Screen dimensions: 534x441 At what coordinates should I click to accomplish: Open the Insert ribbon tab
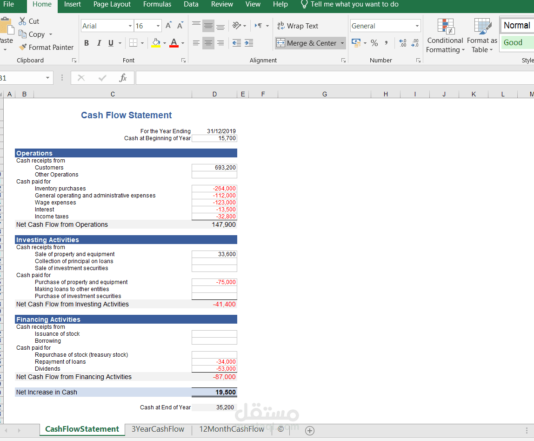[73, 5]
